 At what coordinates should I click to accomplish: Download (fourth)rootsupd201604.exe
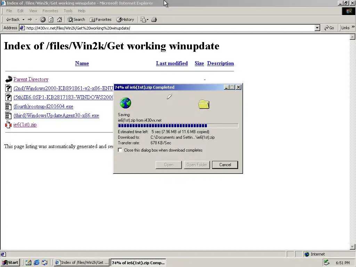(x=43, y=106)
